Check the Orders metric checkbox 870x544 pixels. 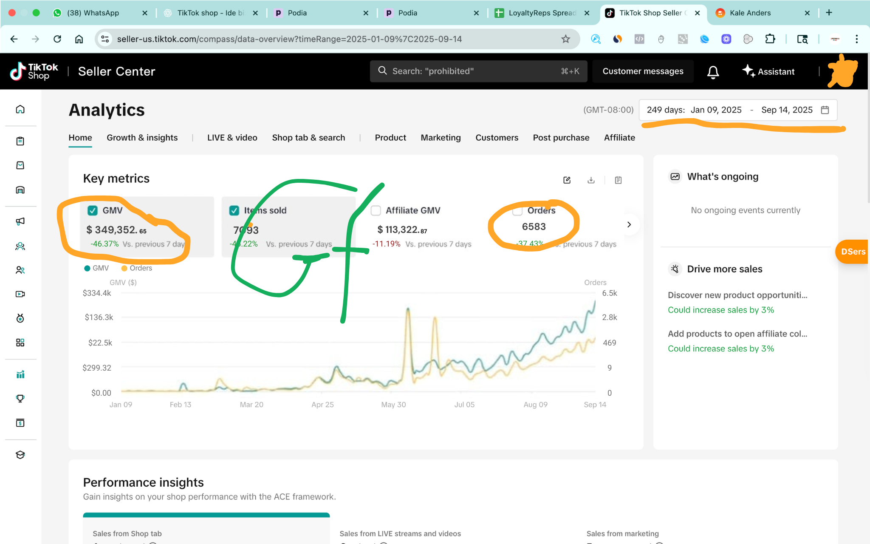(x=517, y=210)
